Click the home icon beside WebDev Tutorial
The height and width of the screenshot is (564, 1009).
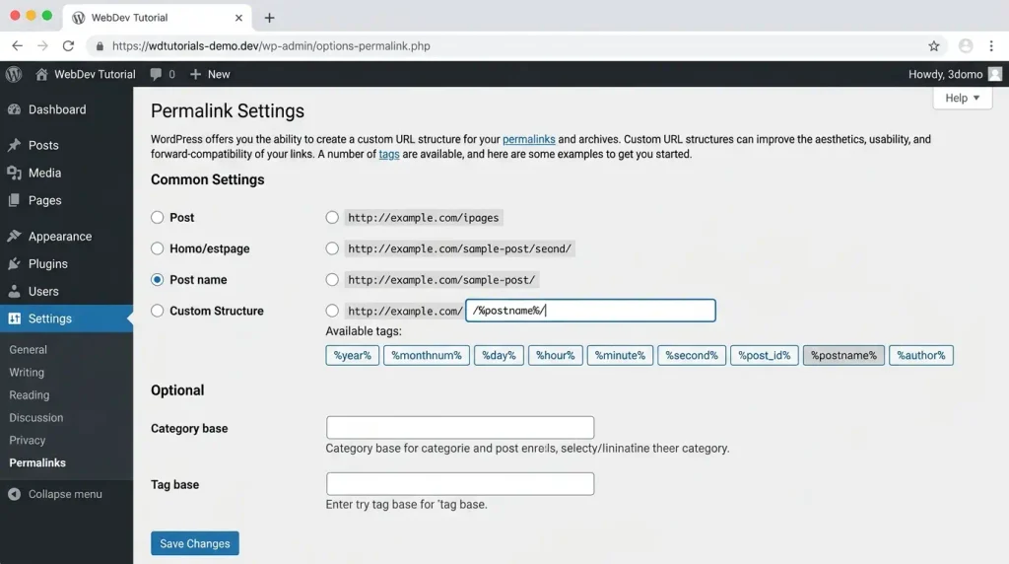(x=41, y=74)
